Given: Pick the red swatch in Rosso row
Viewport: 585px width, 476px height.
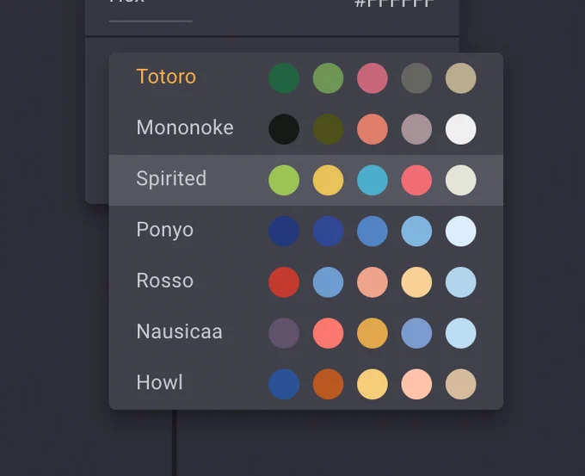Looking at the screenshot, I should click(x=284, y=282).
